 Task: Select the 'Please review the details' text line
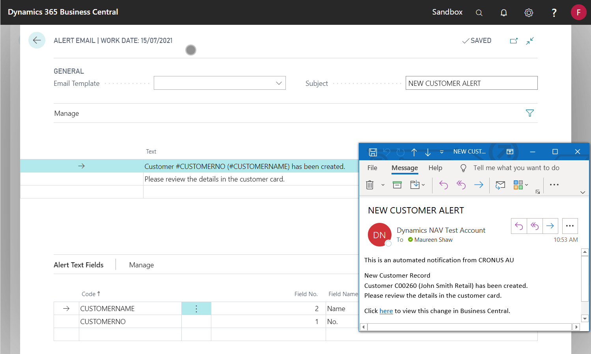point(214,179)
